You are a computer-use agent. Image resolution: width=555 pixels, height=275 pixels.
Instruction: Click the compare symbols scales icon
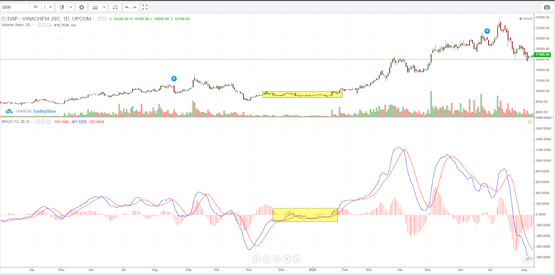coord(115,7)
